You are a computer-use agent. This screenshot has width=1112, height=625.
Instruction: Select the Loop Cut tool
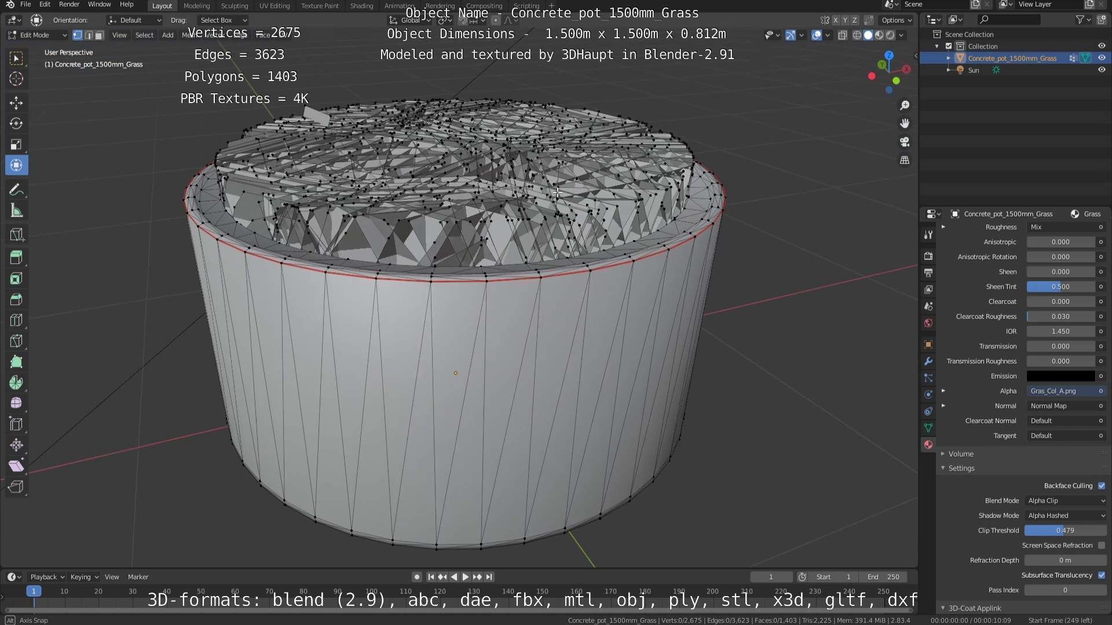pos(16,320)
